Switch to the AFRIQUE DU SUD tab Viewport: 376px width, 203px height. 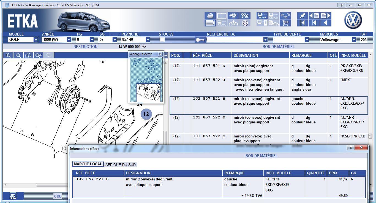coord(121,165)
